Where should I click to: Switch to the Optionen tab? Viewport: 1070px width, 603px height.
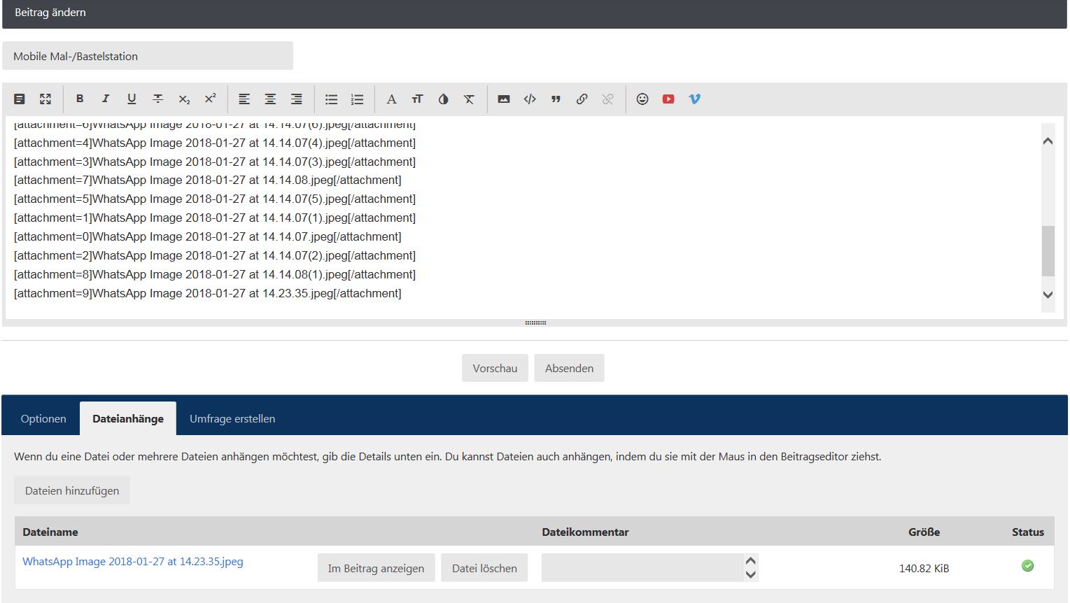tap(43, 419)
